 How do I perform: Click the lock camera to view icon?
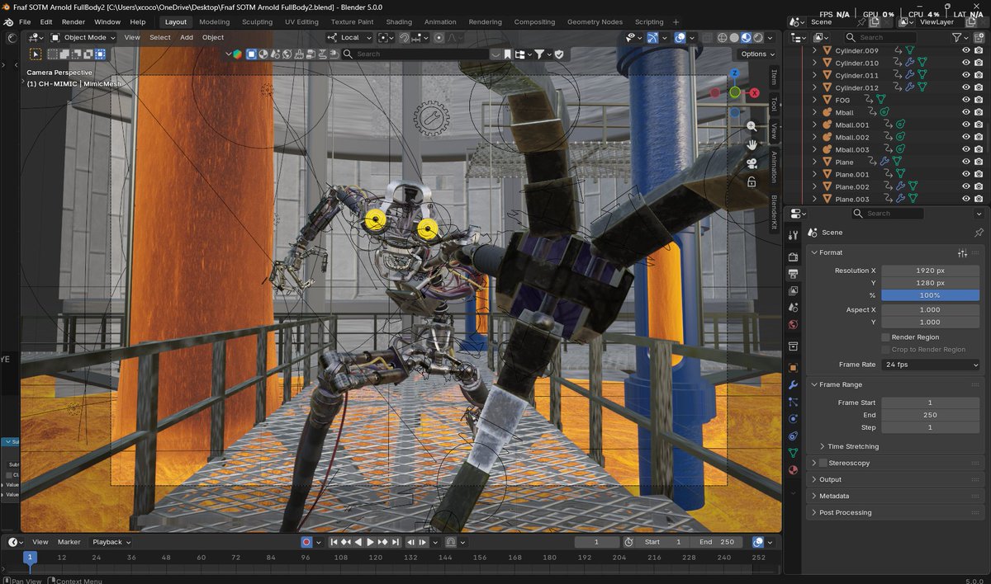point(752,181)
